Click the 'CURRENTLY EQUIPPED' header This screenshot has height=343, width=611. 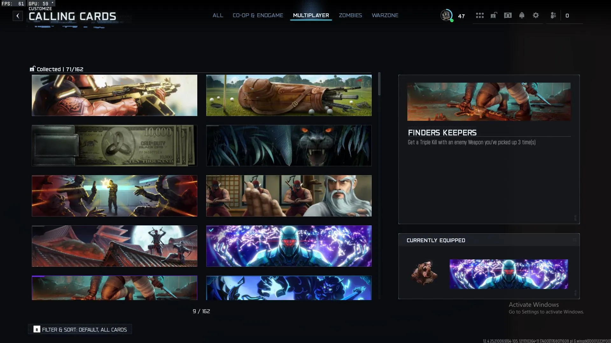[436, 240]
